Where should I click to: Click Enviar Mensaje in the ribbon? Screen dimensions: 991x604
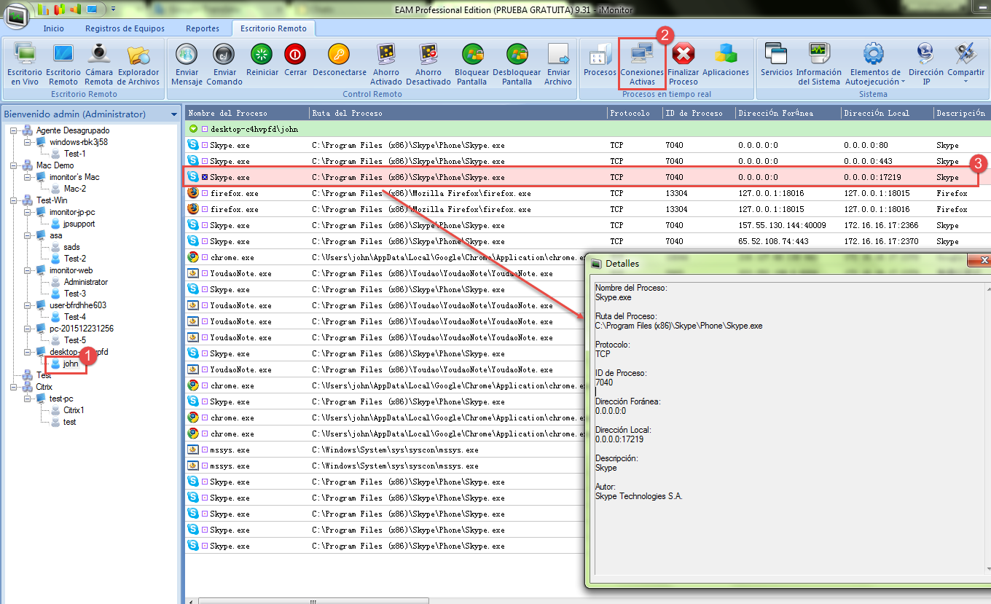click(x=187, y=64)
